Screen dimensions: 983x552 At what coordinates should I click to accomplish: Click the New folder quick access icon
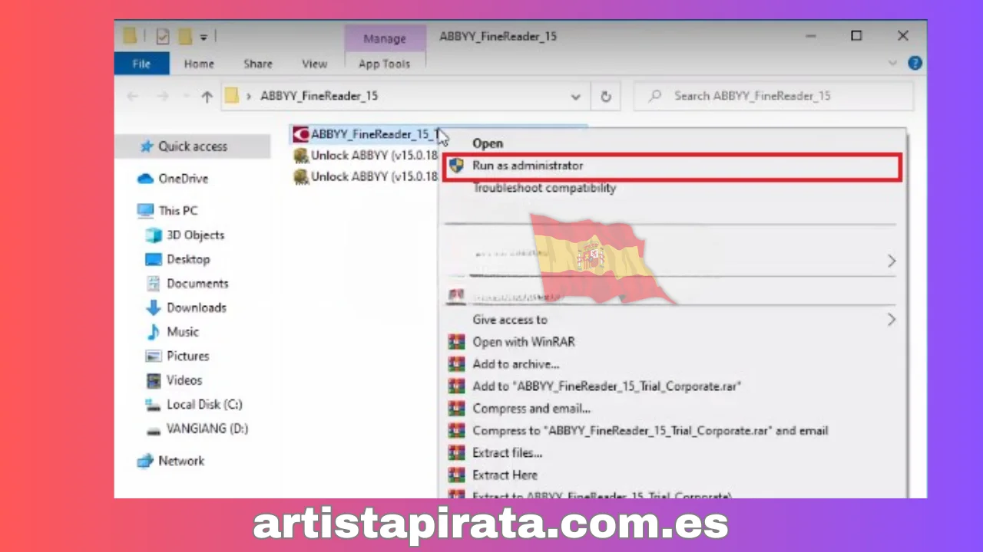tap(184, 36)
